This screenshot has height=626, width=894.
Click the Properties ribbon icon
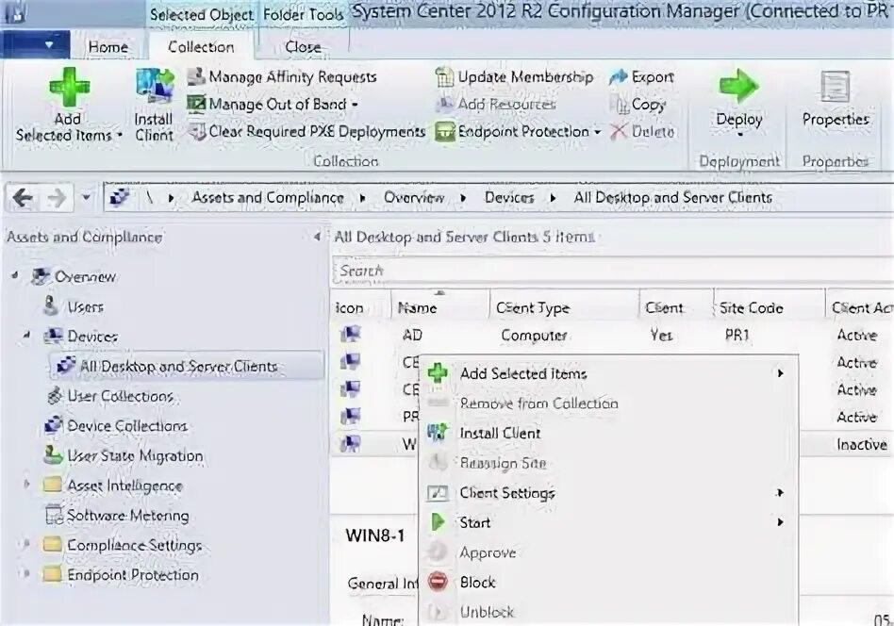pyautogui.click(x=836, y=88)
